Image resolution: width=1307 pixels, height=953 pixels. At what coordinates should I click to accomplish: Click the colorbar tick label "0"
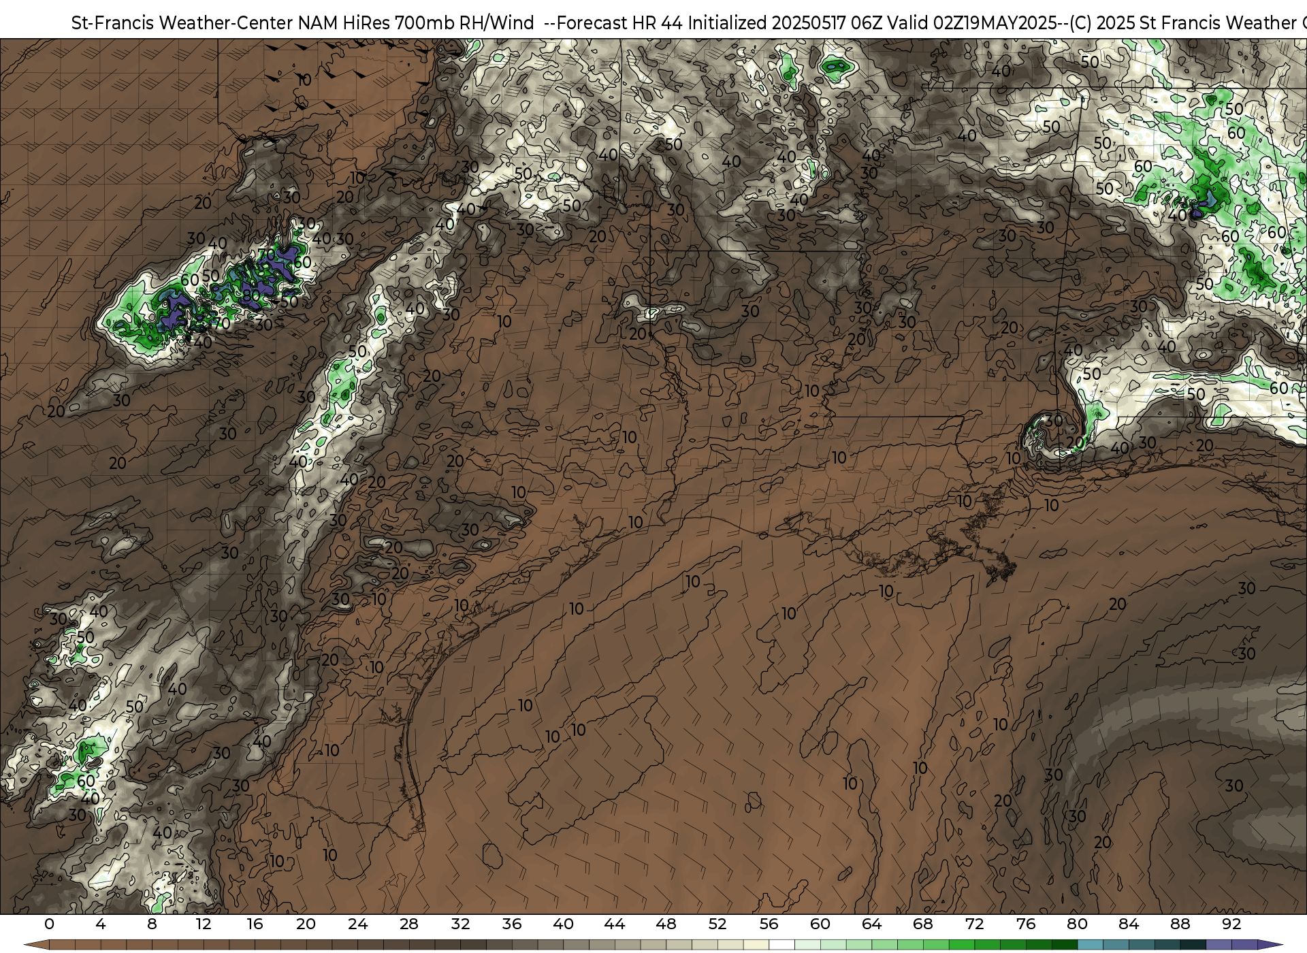[x=49, y=924]
